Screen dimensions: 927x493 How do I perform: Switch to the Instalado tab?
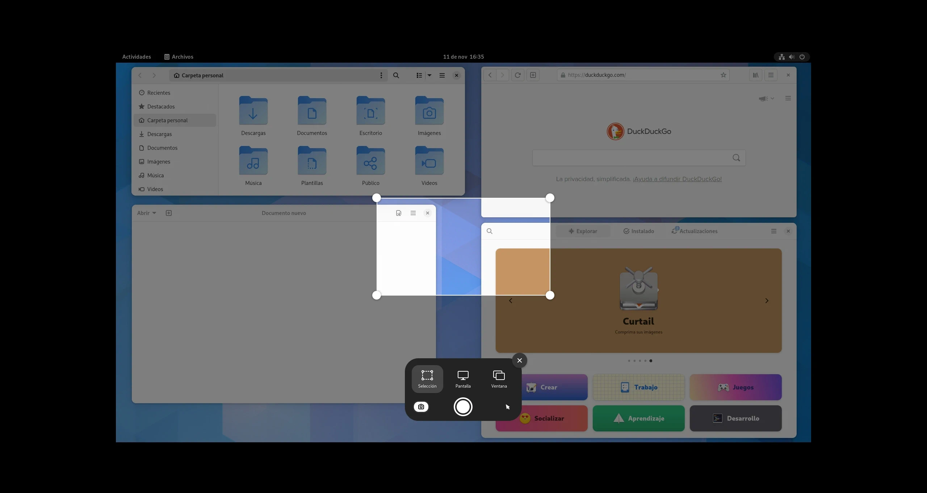click(x=638, y=231)
